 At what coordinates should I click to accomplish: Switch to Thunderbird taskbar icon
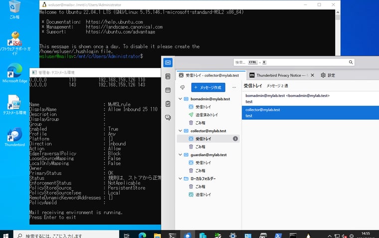click(x=188, y=236)
